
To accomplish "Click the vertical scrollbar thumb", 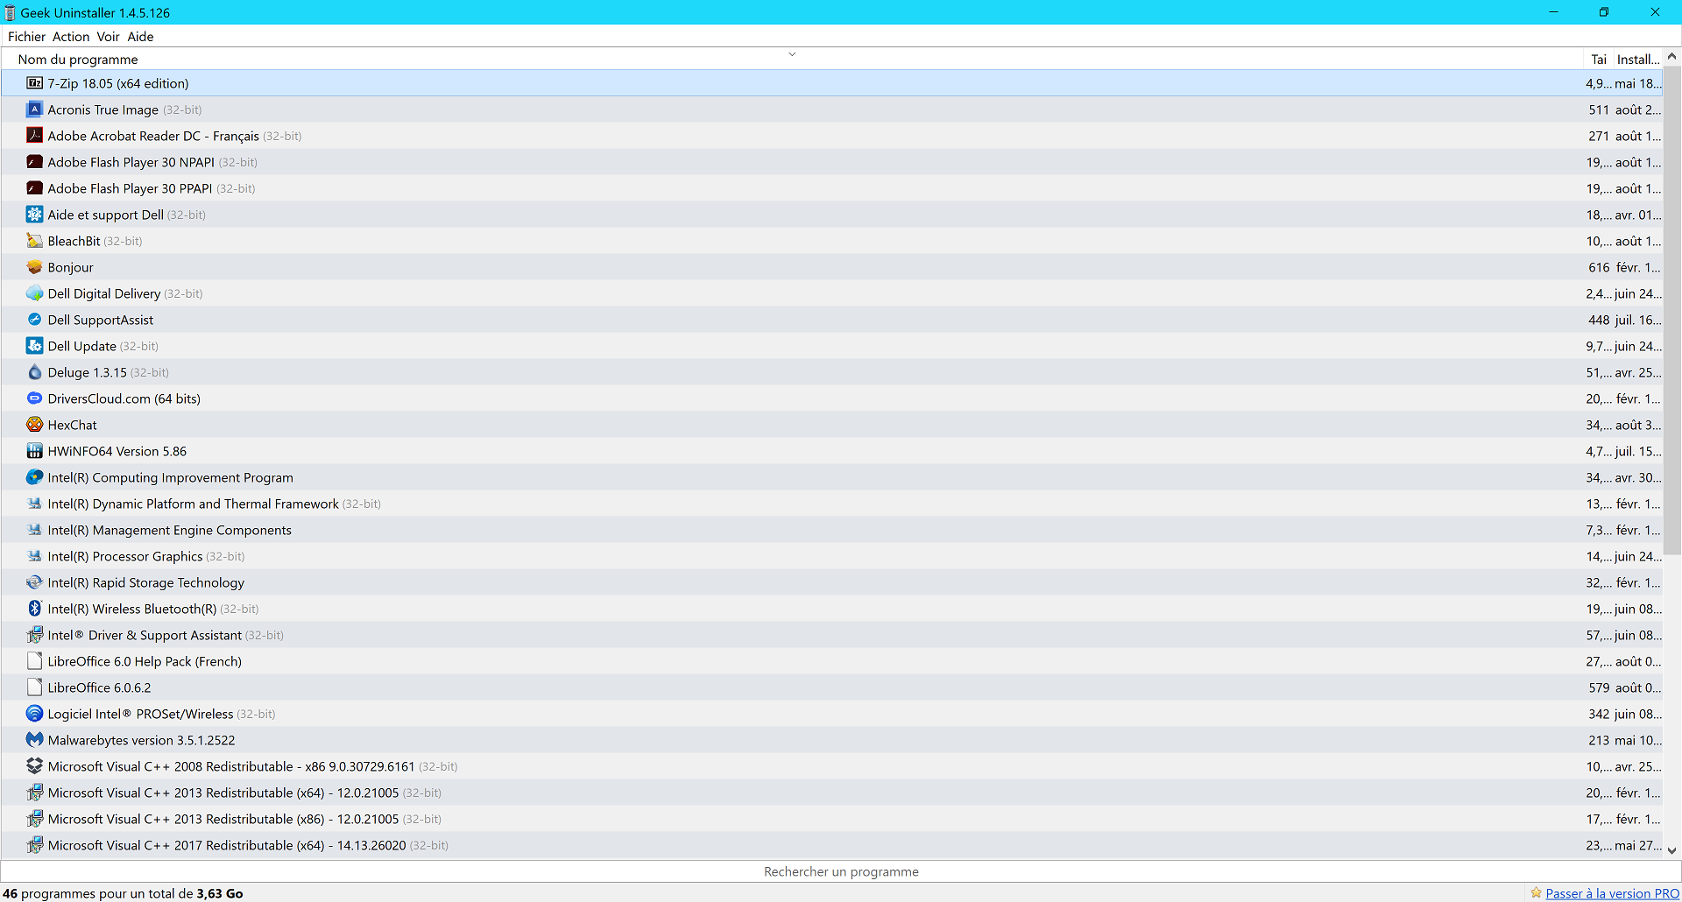I will point(1671,310).
